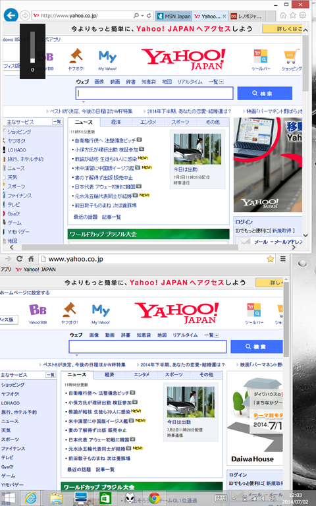Open Windows Store from the taskbar
The width and height of the screenshot is (316, 506).
105,498
